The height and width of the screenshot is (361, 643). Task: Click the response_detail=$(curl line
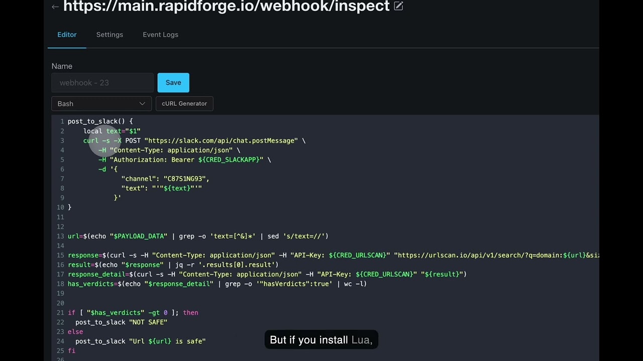(x=267, y=274)
